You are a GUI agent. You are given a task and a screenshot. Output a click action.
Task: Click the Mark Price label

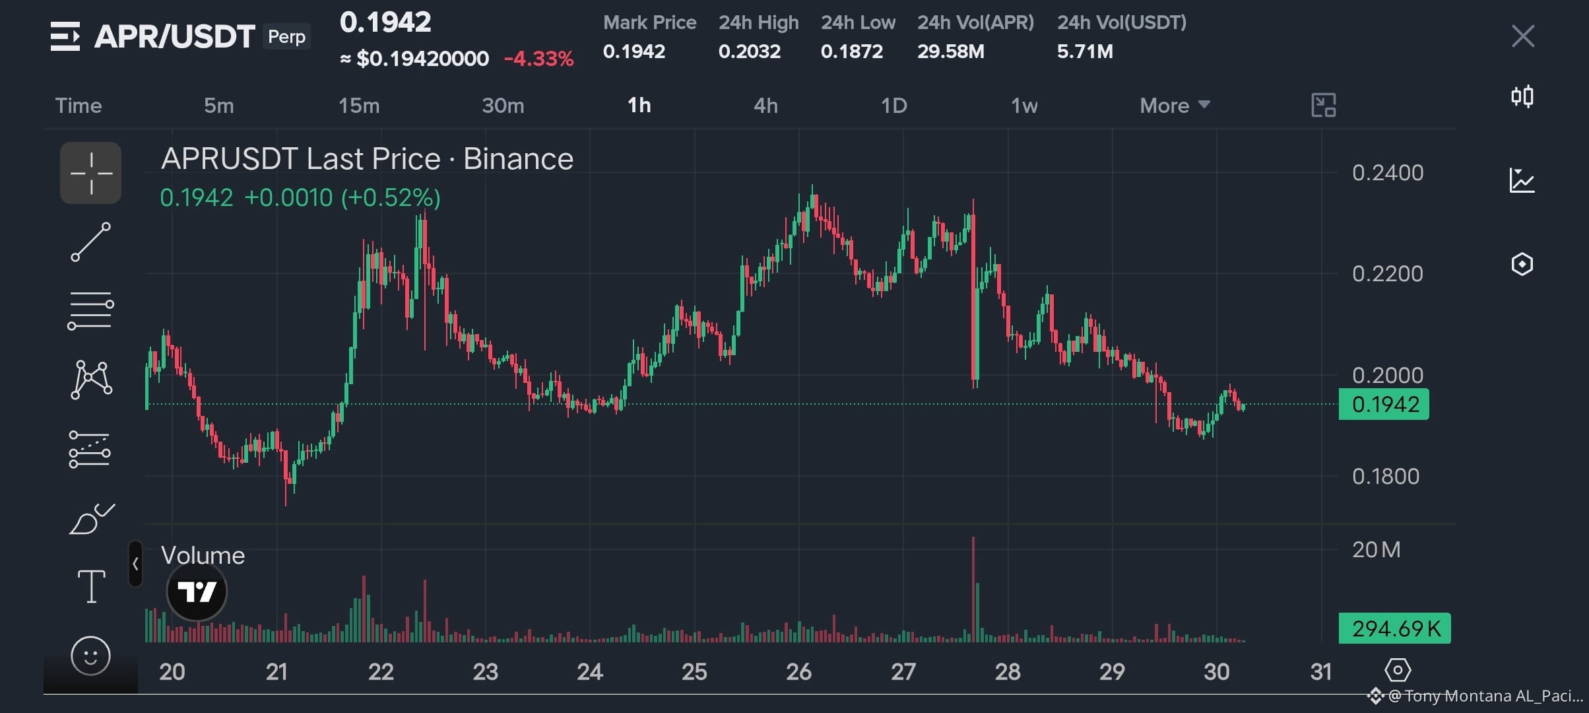649,22
